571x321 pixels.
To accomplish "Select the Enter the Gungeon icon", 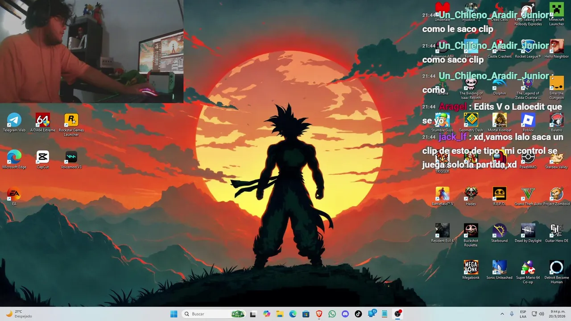I will (x=556, y=88).
